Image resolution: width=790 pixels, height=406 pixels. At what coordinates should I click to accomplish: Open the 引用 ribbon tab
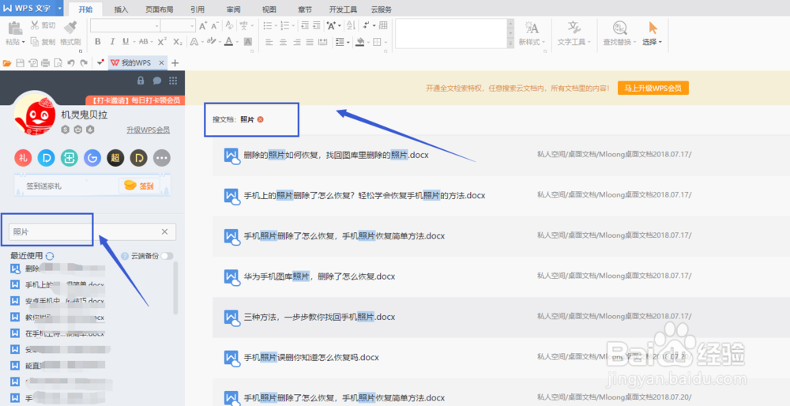click(197, 9)
